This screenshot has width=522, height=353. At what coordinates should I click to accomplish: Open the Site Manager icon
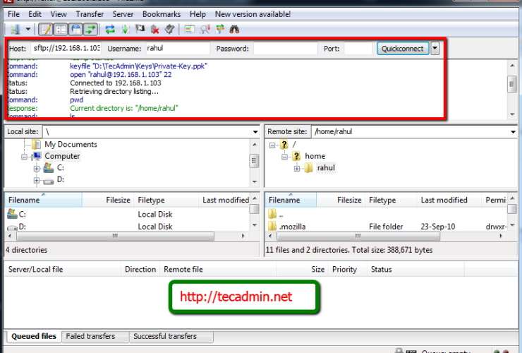click(16, 30)
